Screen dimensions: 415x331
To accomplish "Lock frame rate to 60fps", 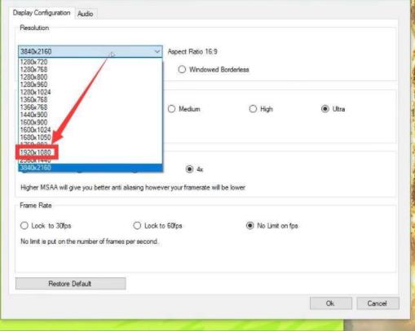I will coord(137,225).
